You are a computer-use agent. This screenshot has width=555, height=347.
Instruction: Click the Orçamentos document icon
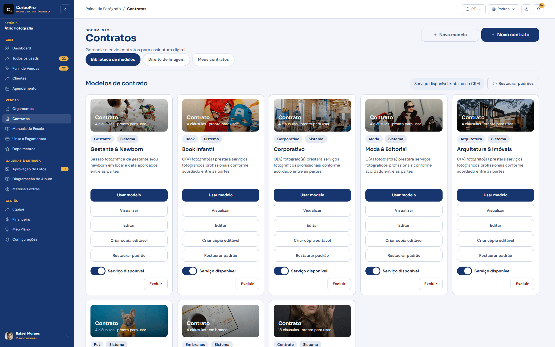click(8, 109)
